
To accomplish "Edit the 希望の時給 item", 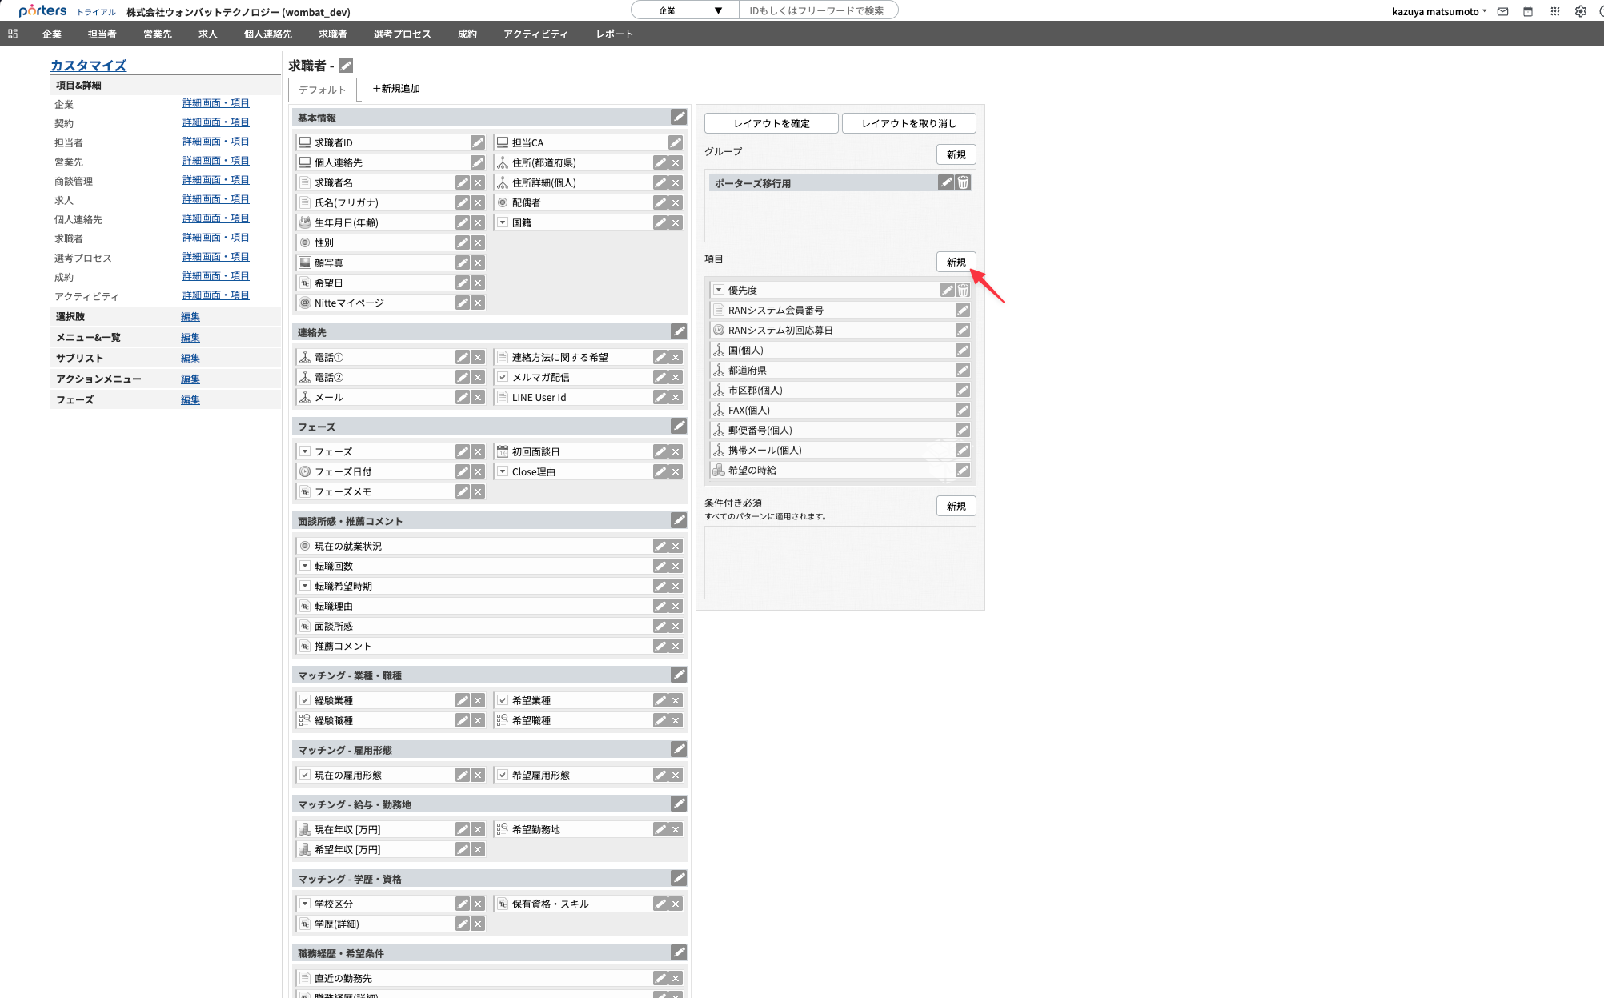I will 963,470.
